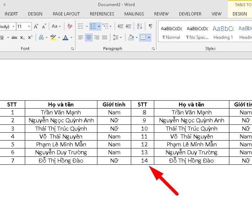252x201 pixels.
Task: Click Line and Paragraph Spacing icon
Action: tap(115, 38)
